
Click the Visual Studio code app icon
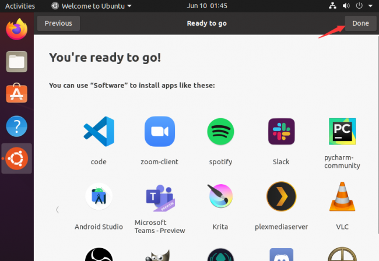99,131
